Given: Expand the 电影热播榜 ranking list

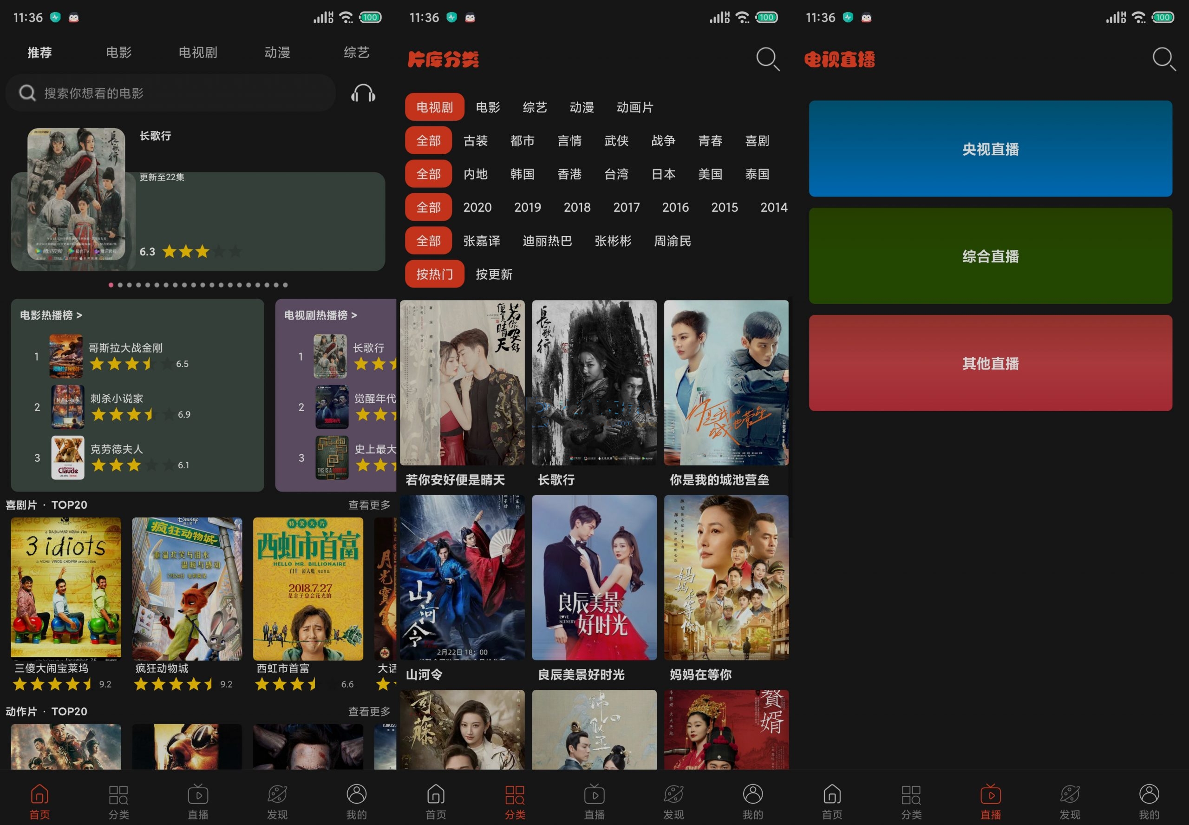Looking at the screenshot, I should click(x=51, y=315).
